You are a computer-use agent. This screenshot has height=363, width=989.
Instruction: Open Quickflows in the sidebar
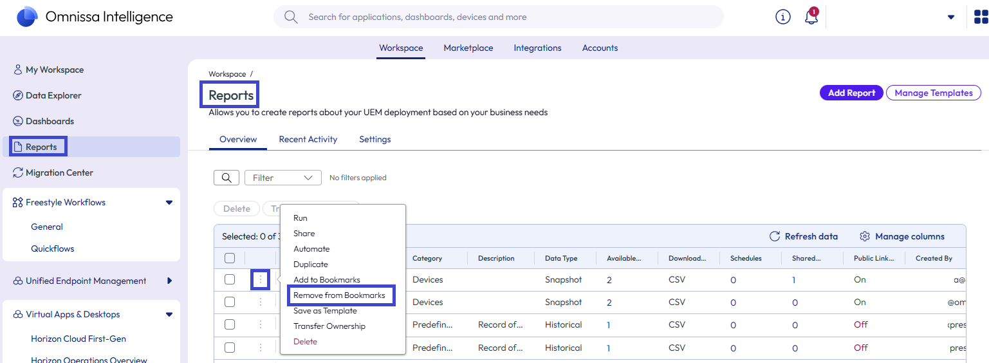[53, 248]
